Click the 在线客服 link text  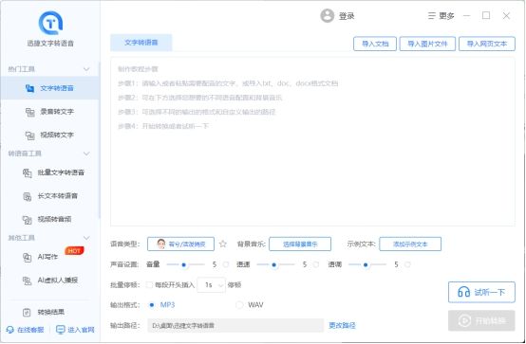pyautogui.click(x=30, y=330)
